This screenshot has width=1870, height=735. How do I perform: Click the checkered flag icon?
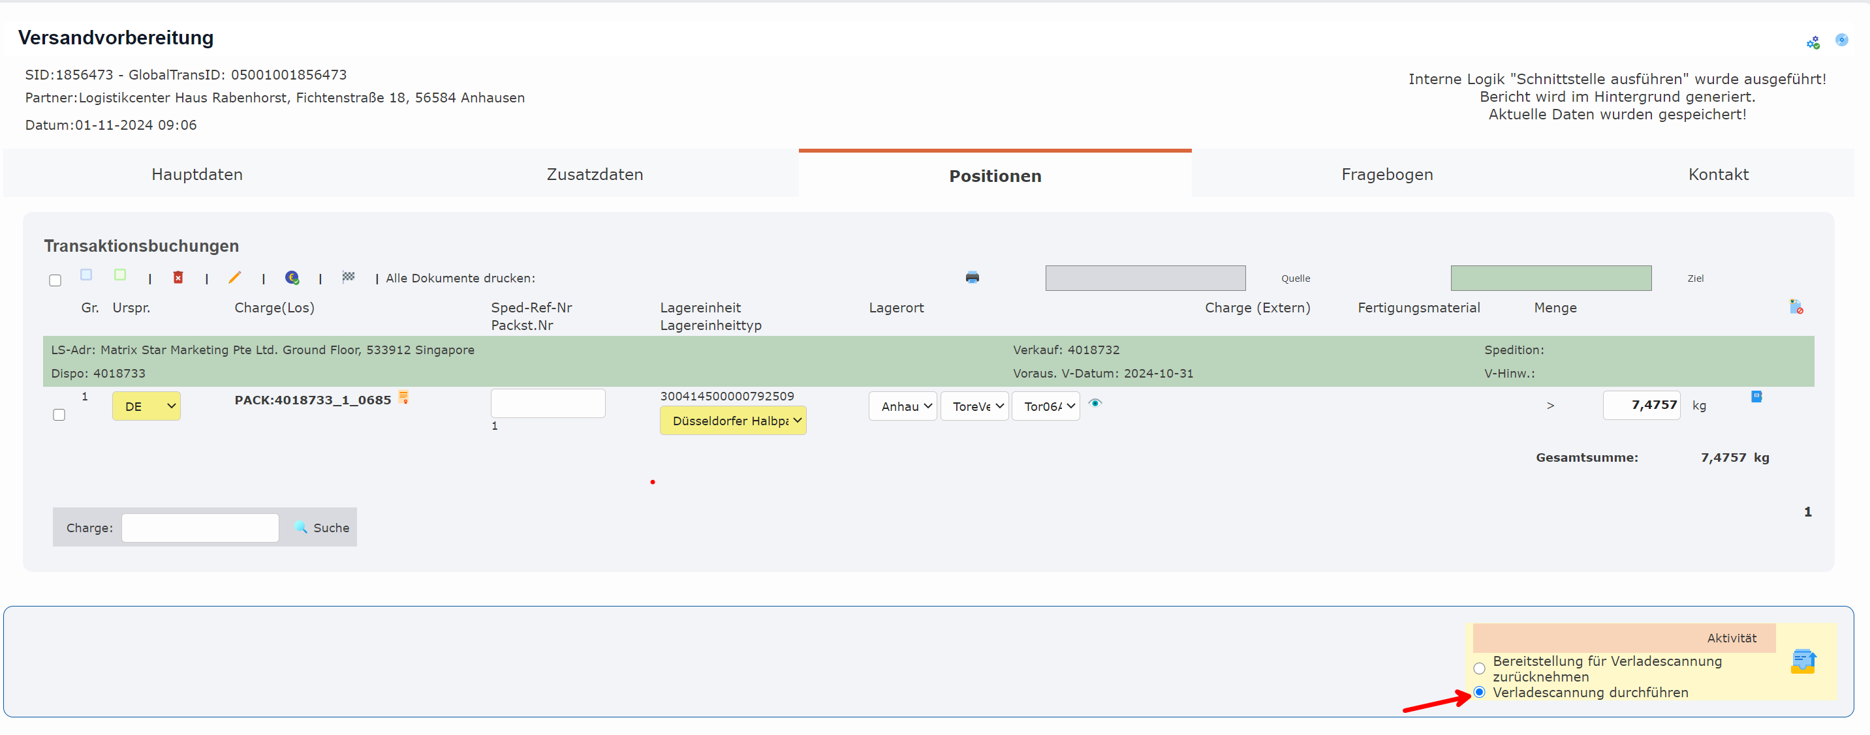coord(349,277)
